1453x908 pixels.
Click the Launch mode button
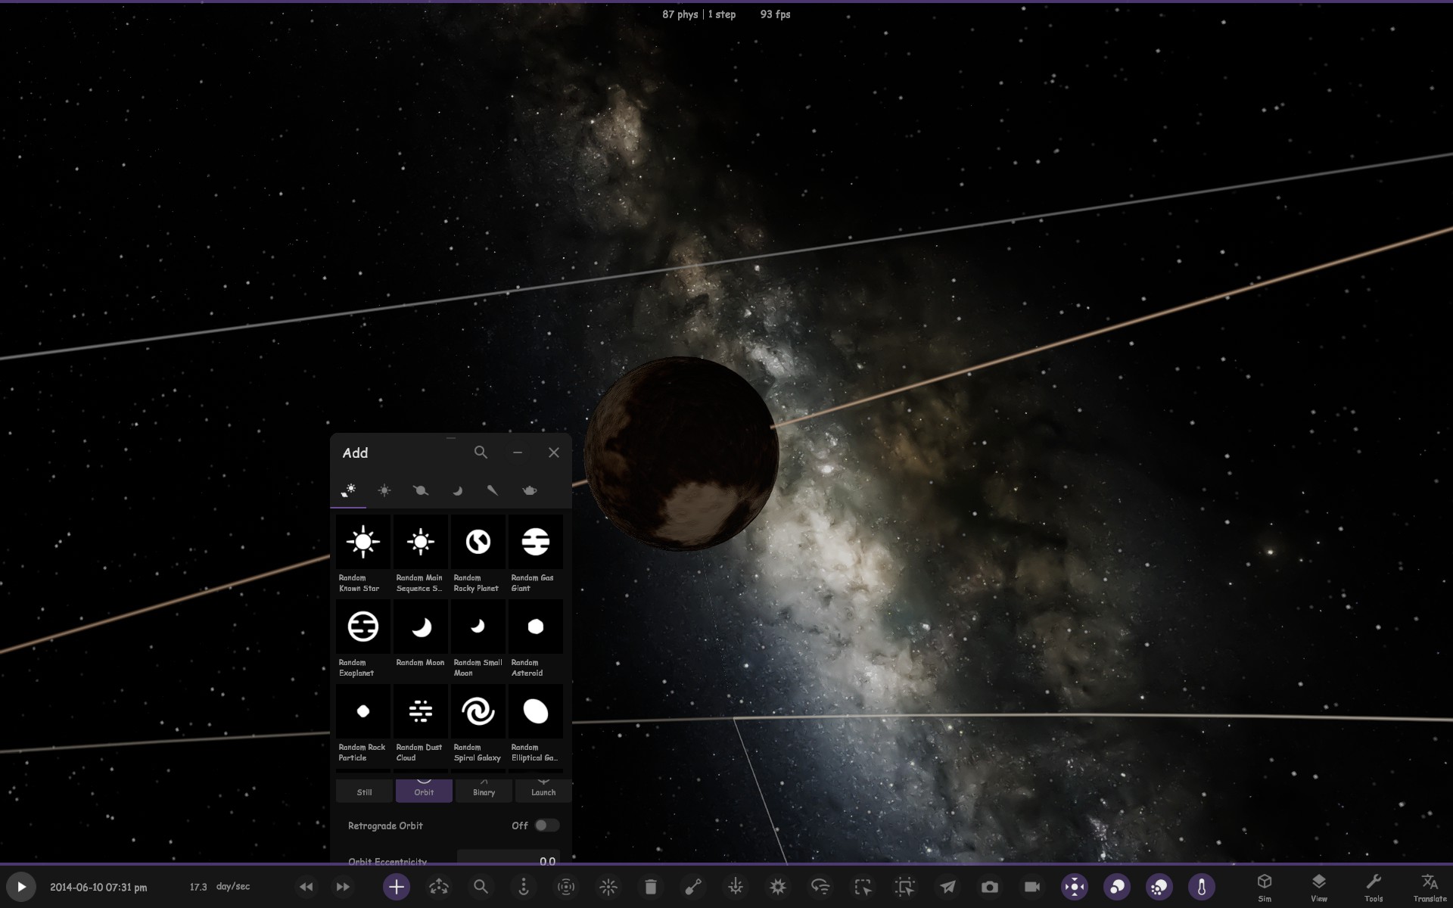tap(543, 791)
